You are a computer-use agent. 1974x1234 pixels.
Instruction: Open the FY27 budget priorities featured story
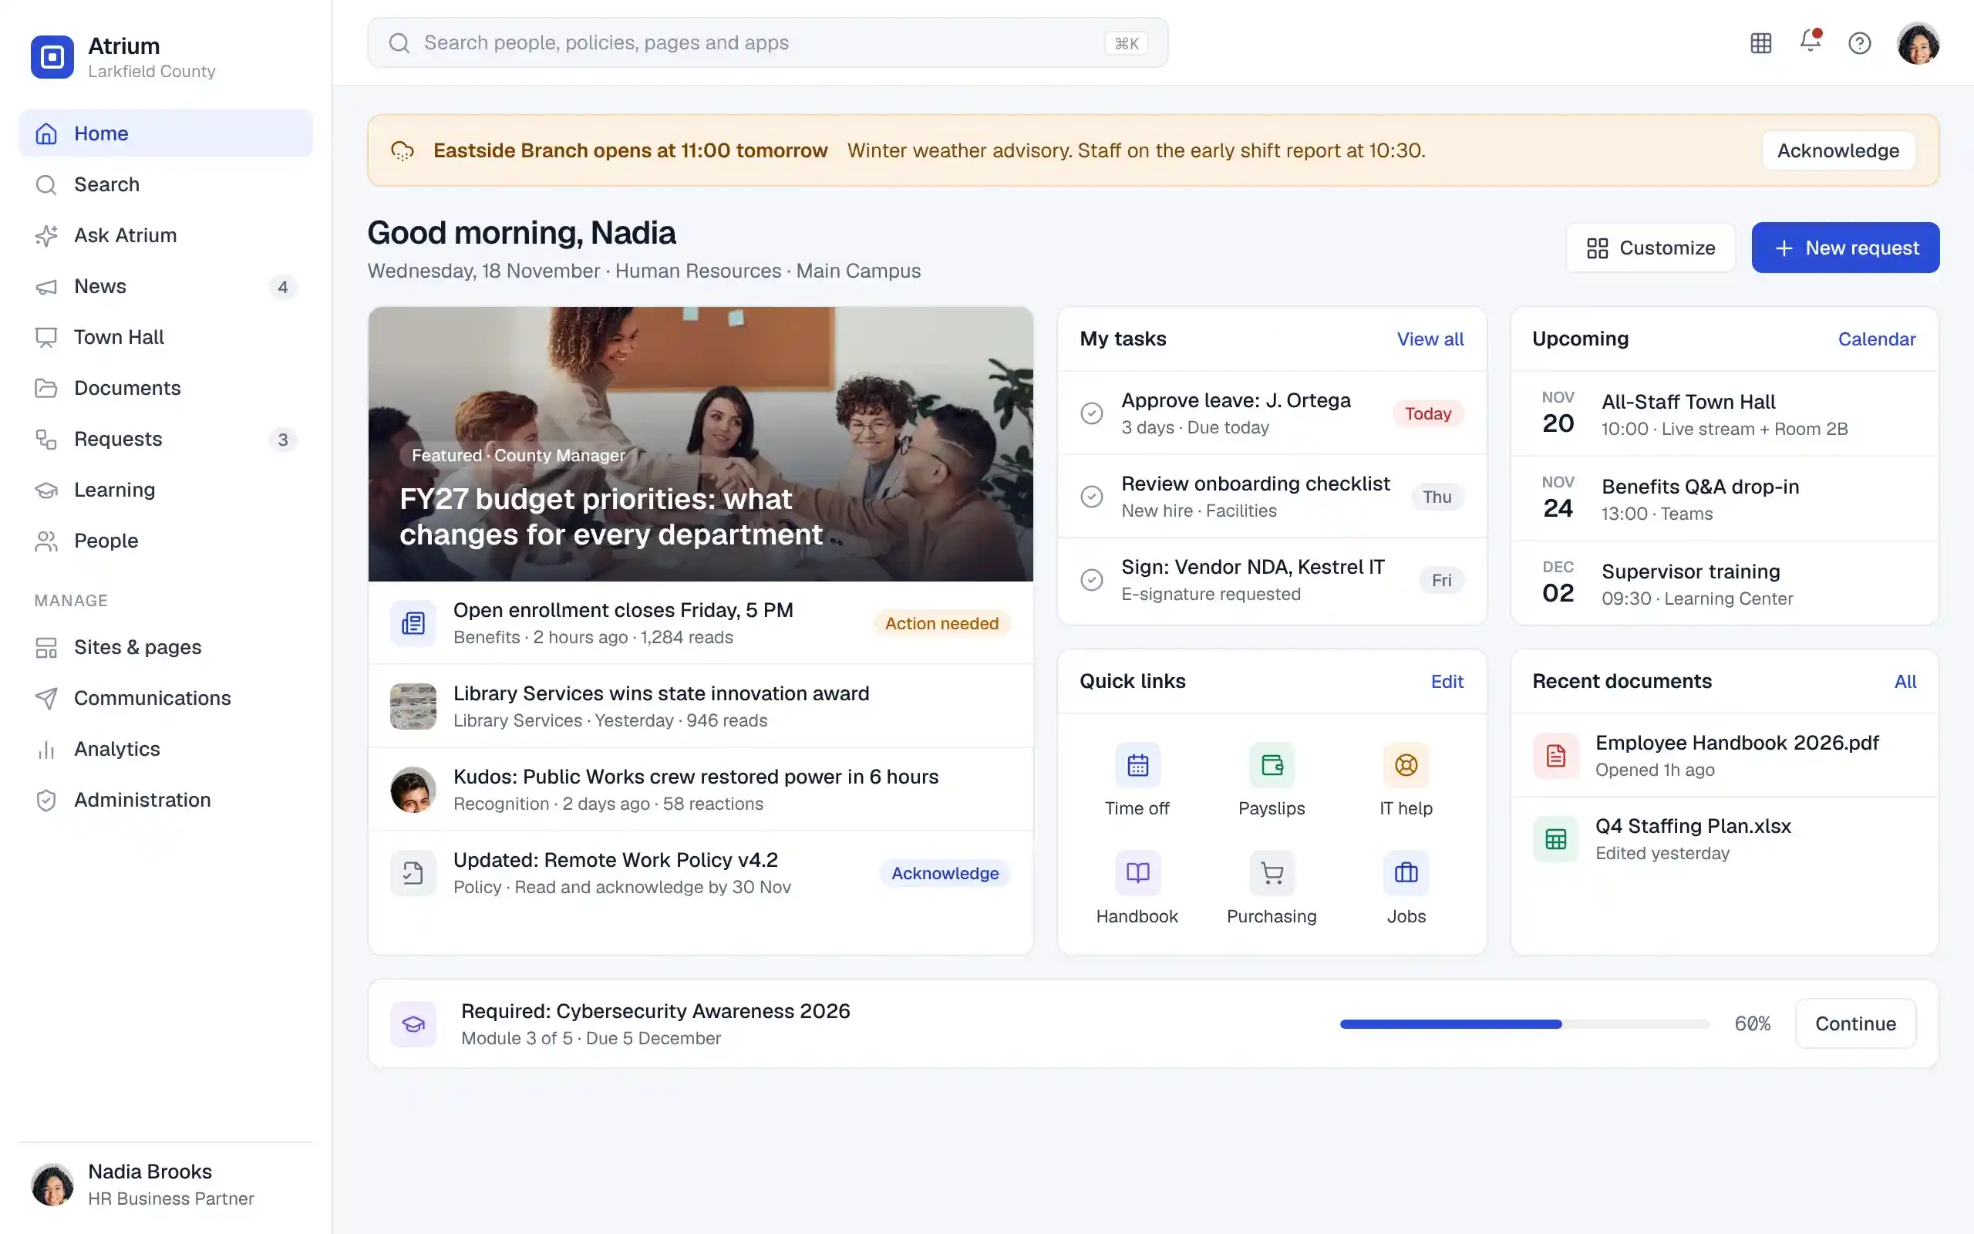701,444
